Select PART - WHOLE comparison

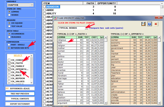point(9,45)
